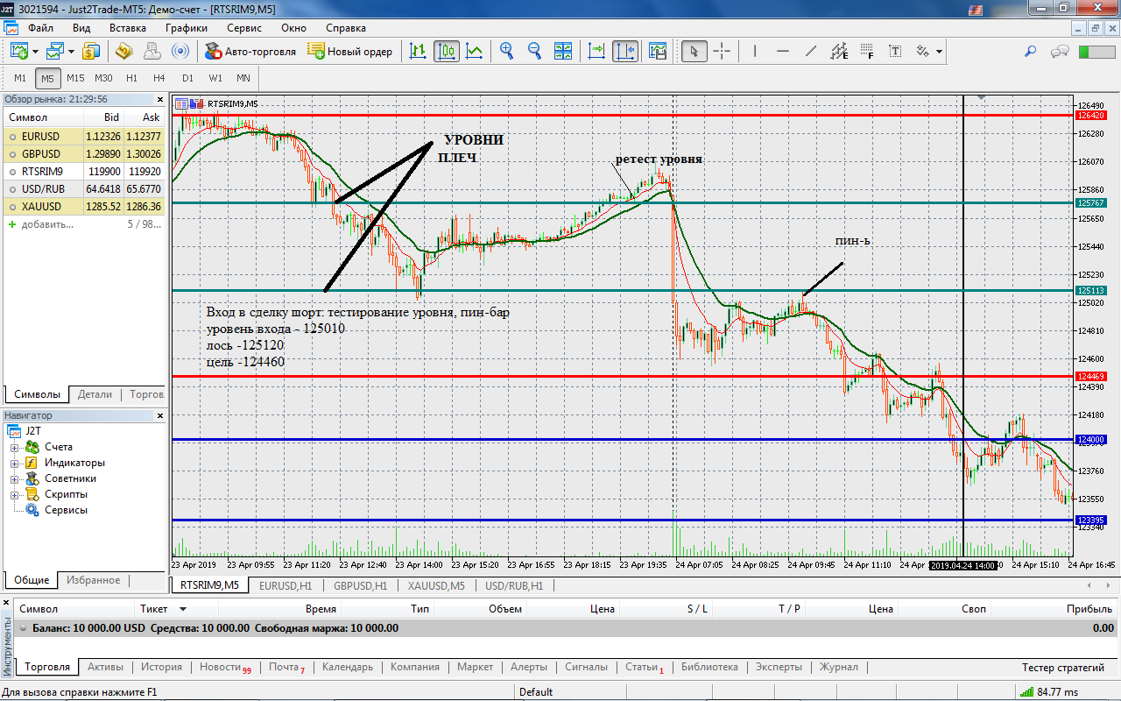Viewport: 1121px width, 701px height.
Task: Open the search magnifier icon
Action: click(x=1031, y=52)
